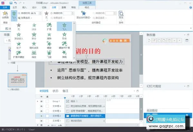The image size is (193, 132).
Task: Check the lock box for 文本框 3
Action: 47,111
